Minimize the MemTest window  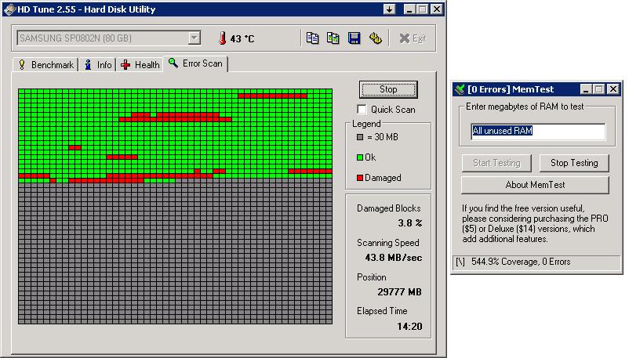click(x=586, y=89)
